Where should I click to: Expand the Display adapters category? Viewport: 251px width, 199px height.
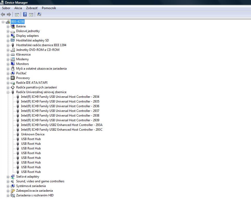tap(8, 36)
